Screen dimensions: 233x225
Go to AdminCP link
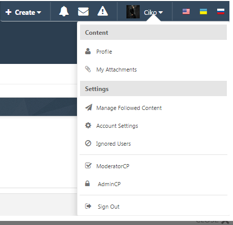coord(109,184)
